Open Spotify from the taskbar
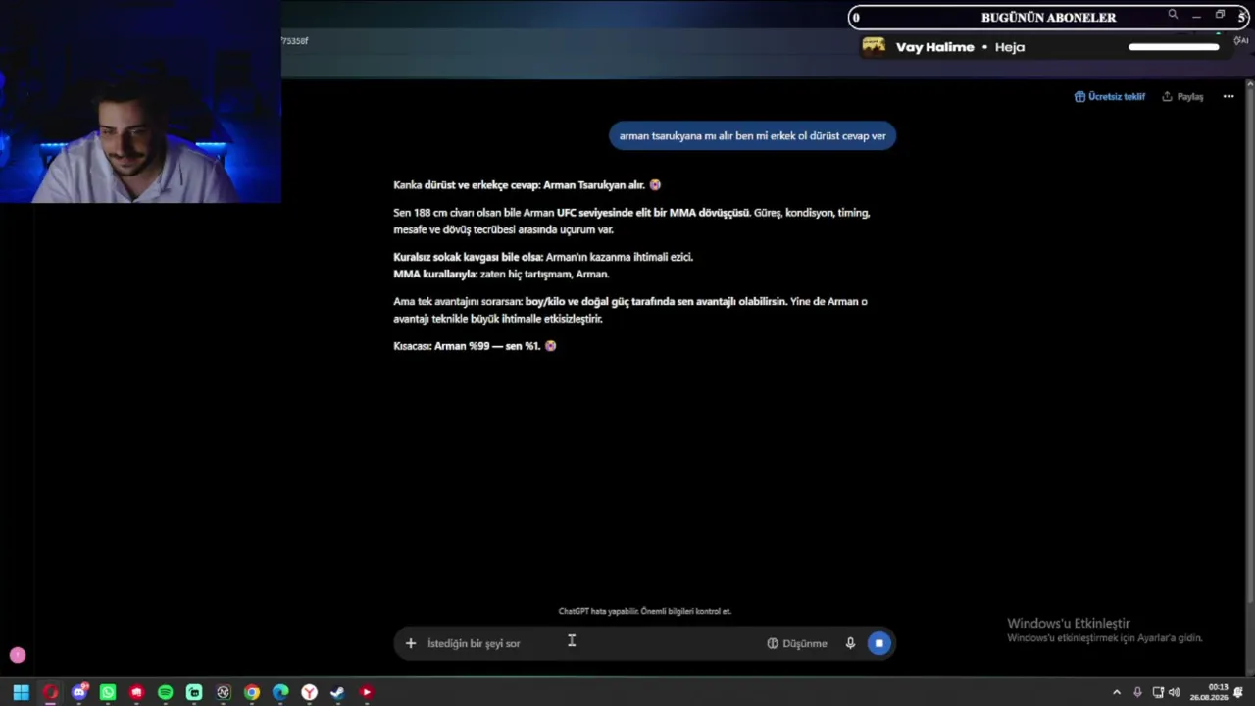Viewport: 1255px width, 706px height. tap(165, 693)
